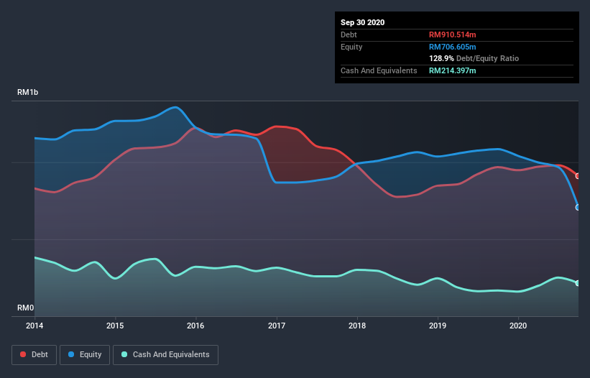Viewport: 590px width, 378px height.
Task: Select the teal Cash endpoint marker
Action: (x=578, y=283)
